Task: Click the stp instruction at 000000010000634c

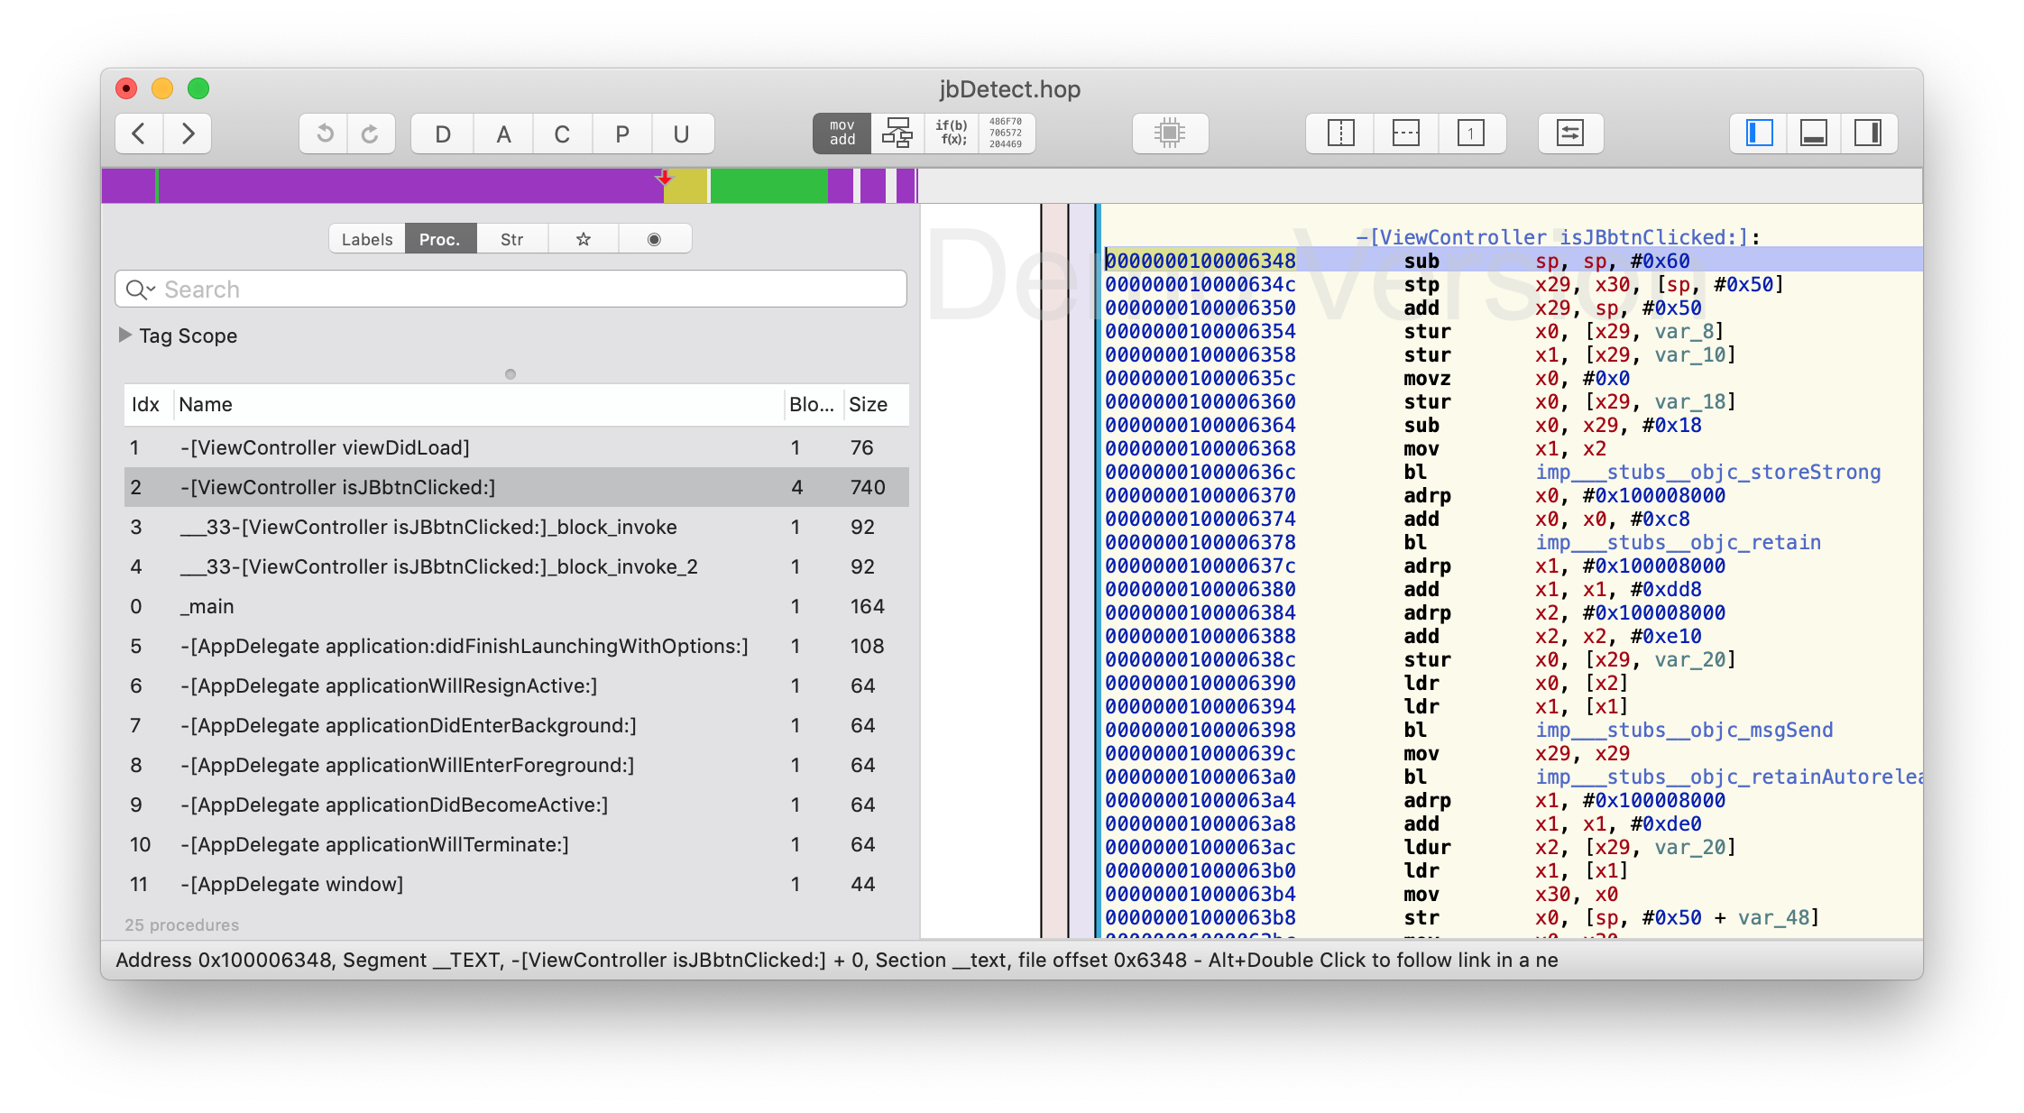Action: coord(1421,284)
